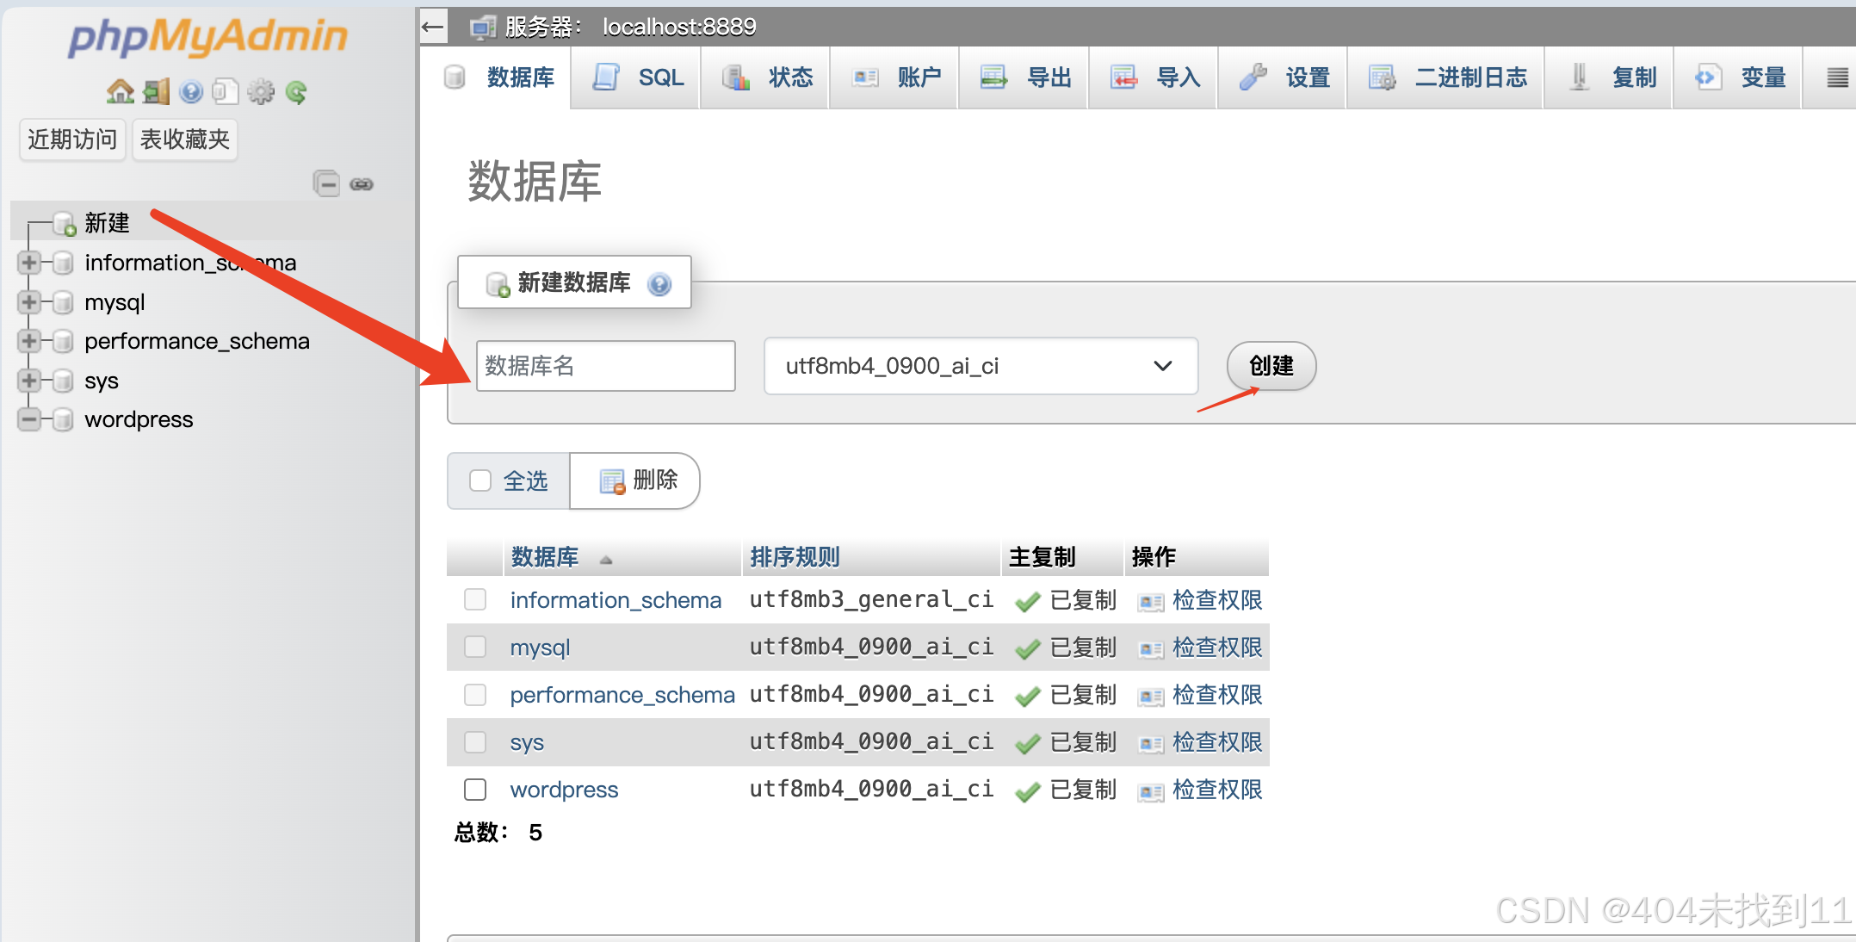Screen dimensions: 1856x942
Task: Click the log out door icon
Action: pyautogui.click(x=156, y=91)
